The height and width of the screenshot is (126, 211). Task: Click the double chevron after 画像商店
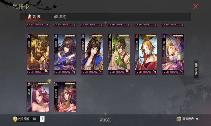coord(197,119)
